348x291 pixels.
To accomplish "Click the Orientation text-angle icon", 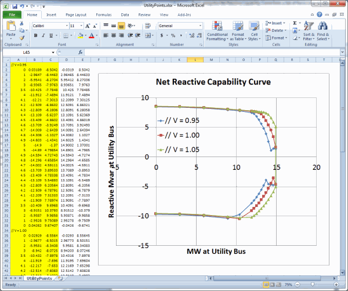I will [x=130, y=26].
